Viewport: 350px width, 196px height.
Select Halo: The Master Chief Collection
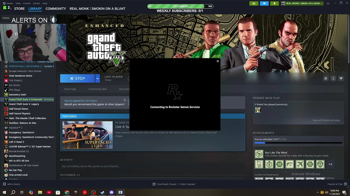click(x=27, y=118)
